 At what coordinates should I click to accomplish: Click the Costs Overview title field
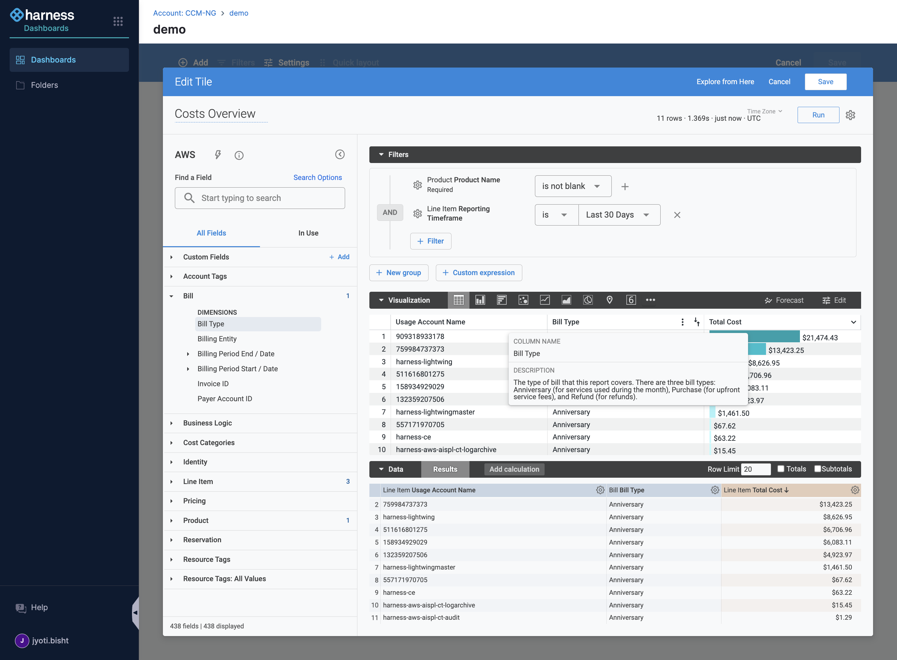pos(221,114)
